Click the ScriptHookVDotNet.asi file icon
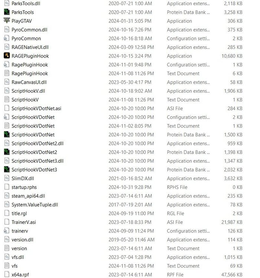 tap(7, 108)
